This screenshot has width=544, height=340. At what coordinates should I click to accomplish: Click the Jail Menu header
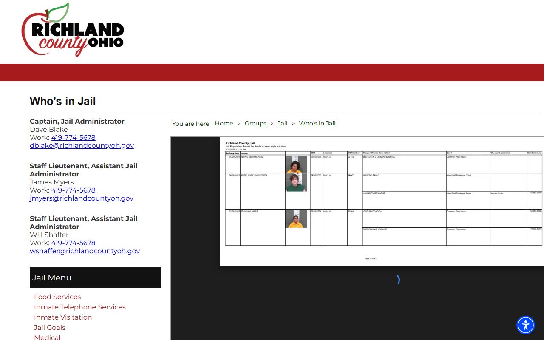96,278
